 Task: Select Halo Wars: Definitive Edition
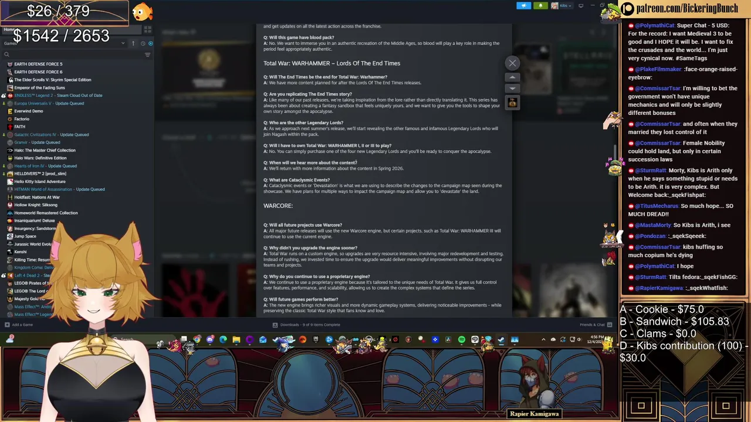pyautogui.click(x=40, y=158)
